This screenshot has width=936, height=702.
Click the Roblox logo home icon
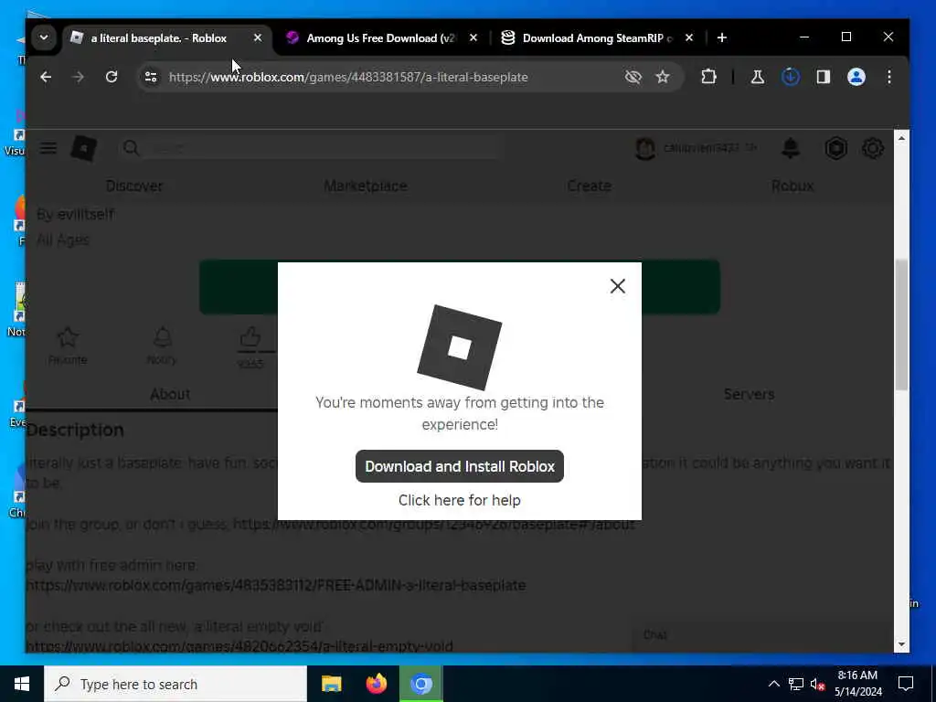(x=83, y=148)
